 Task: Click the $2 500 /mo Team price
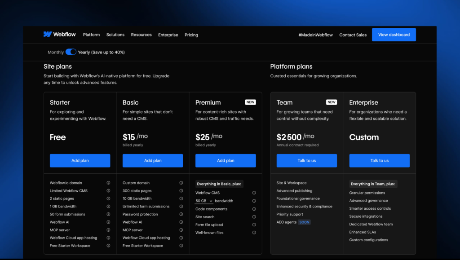click(296, 137)
